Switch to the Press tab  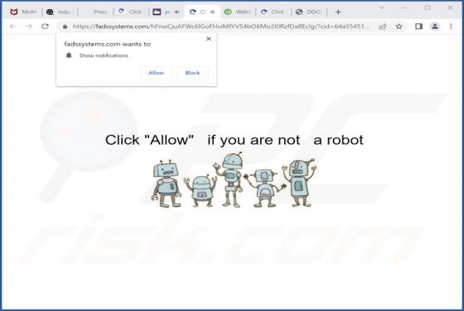pyautogui.click(x=96, y=12)
